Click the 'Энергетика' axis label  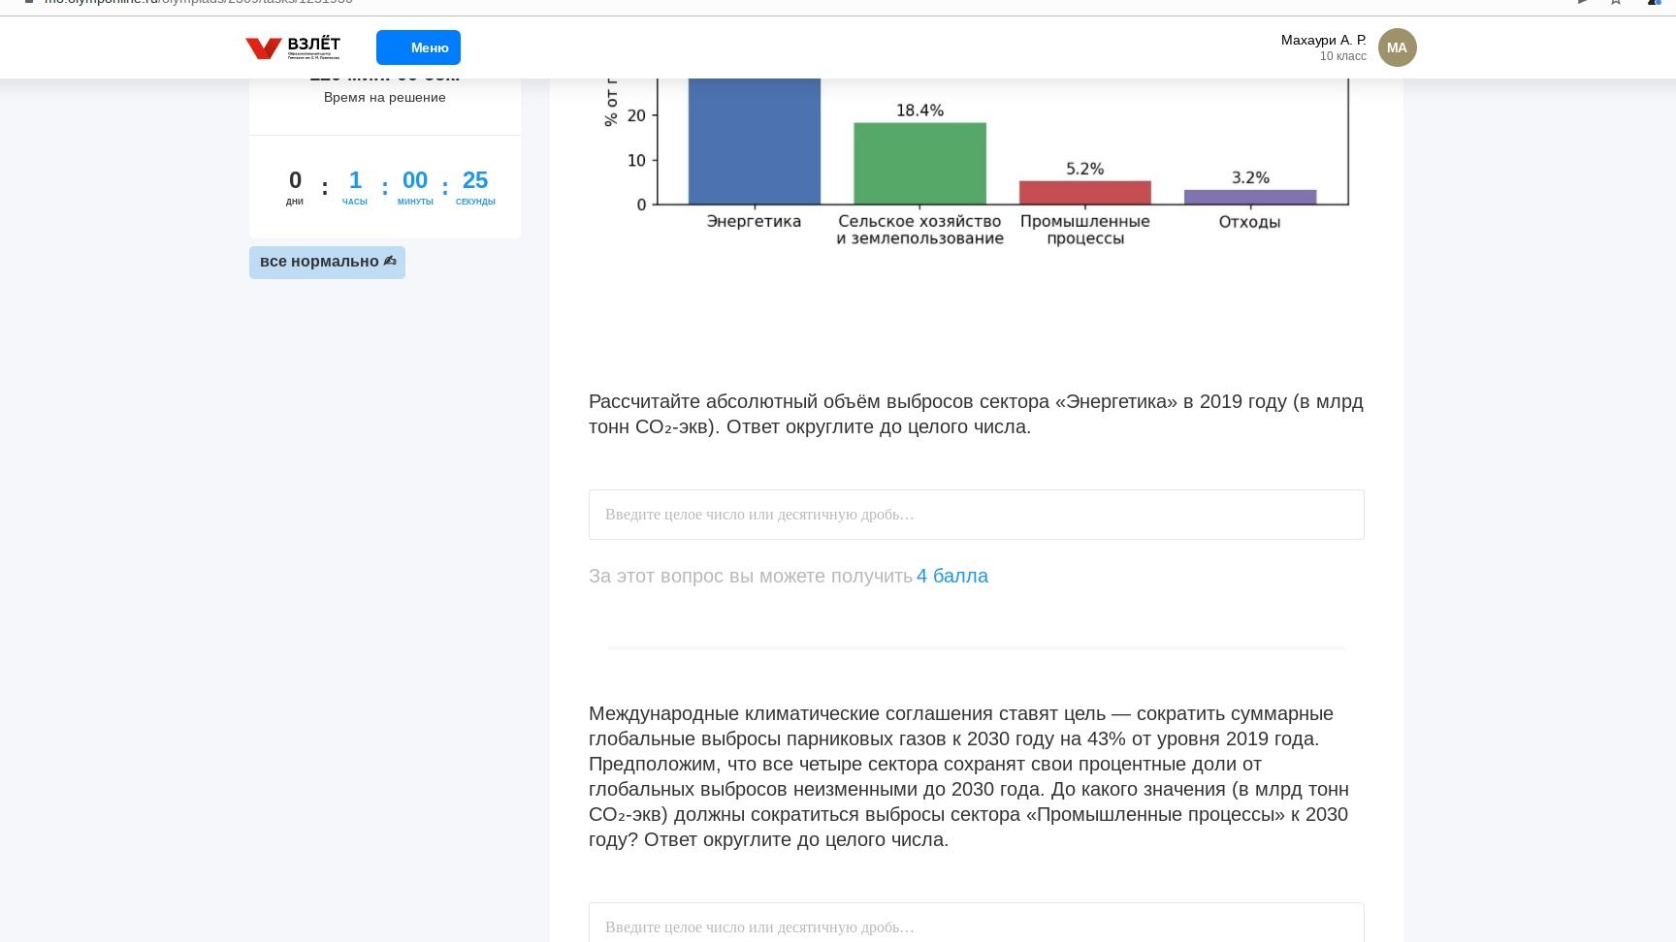click(754, 221)
